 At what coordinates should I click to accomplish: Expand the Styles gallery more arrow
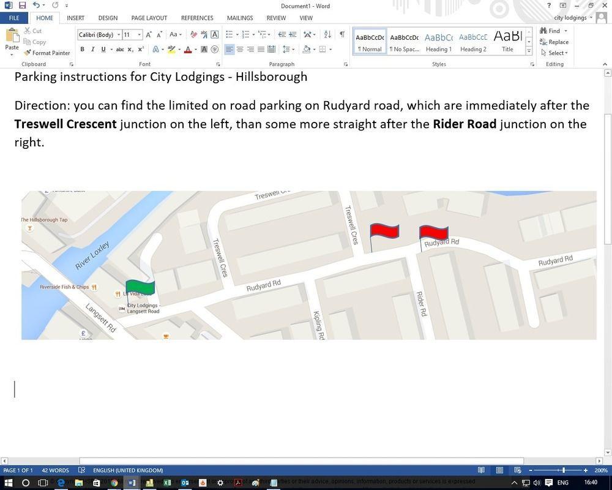point(529,51)
